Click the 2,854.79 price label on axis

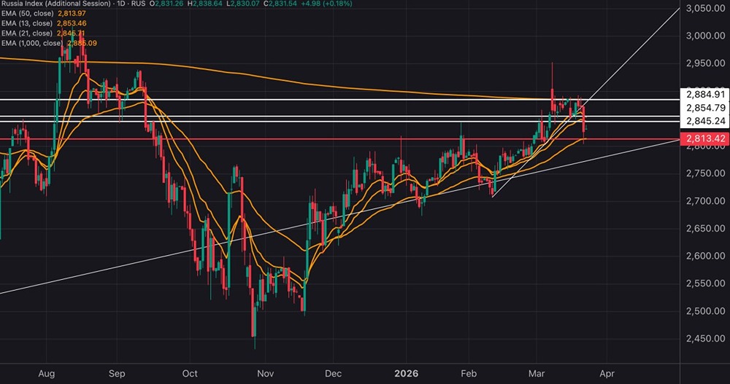(706, 108)
